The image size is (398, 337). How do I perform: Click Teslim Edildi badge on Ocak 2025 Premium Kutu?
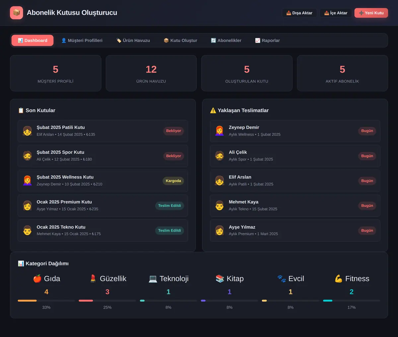point(169,205)
